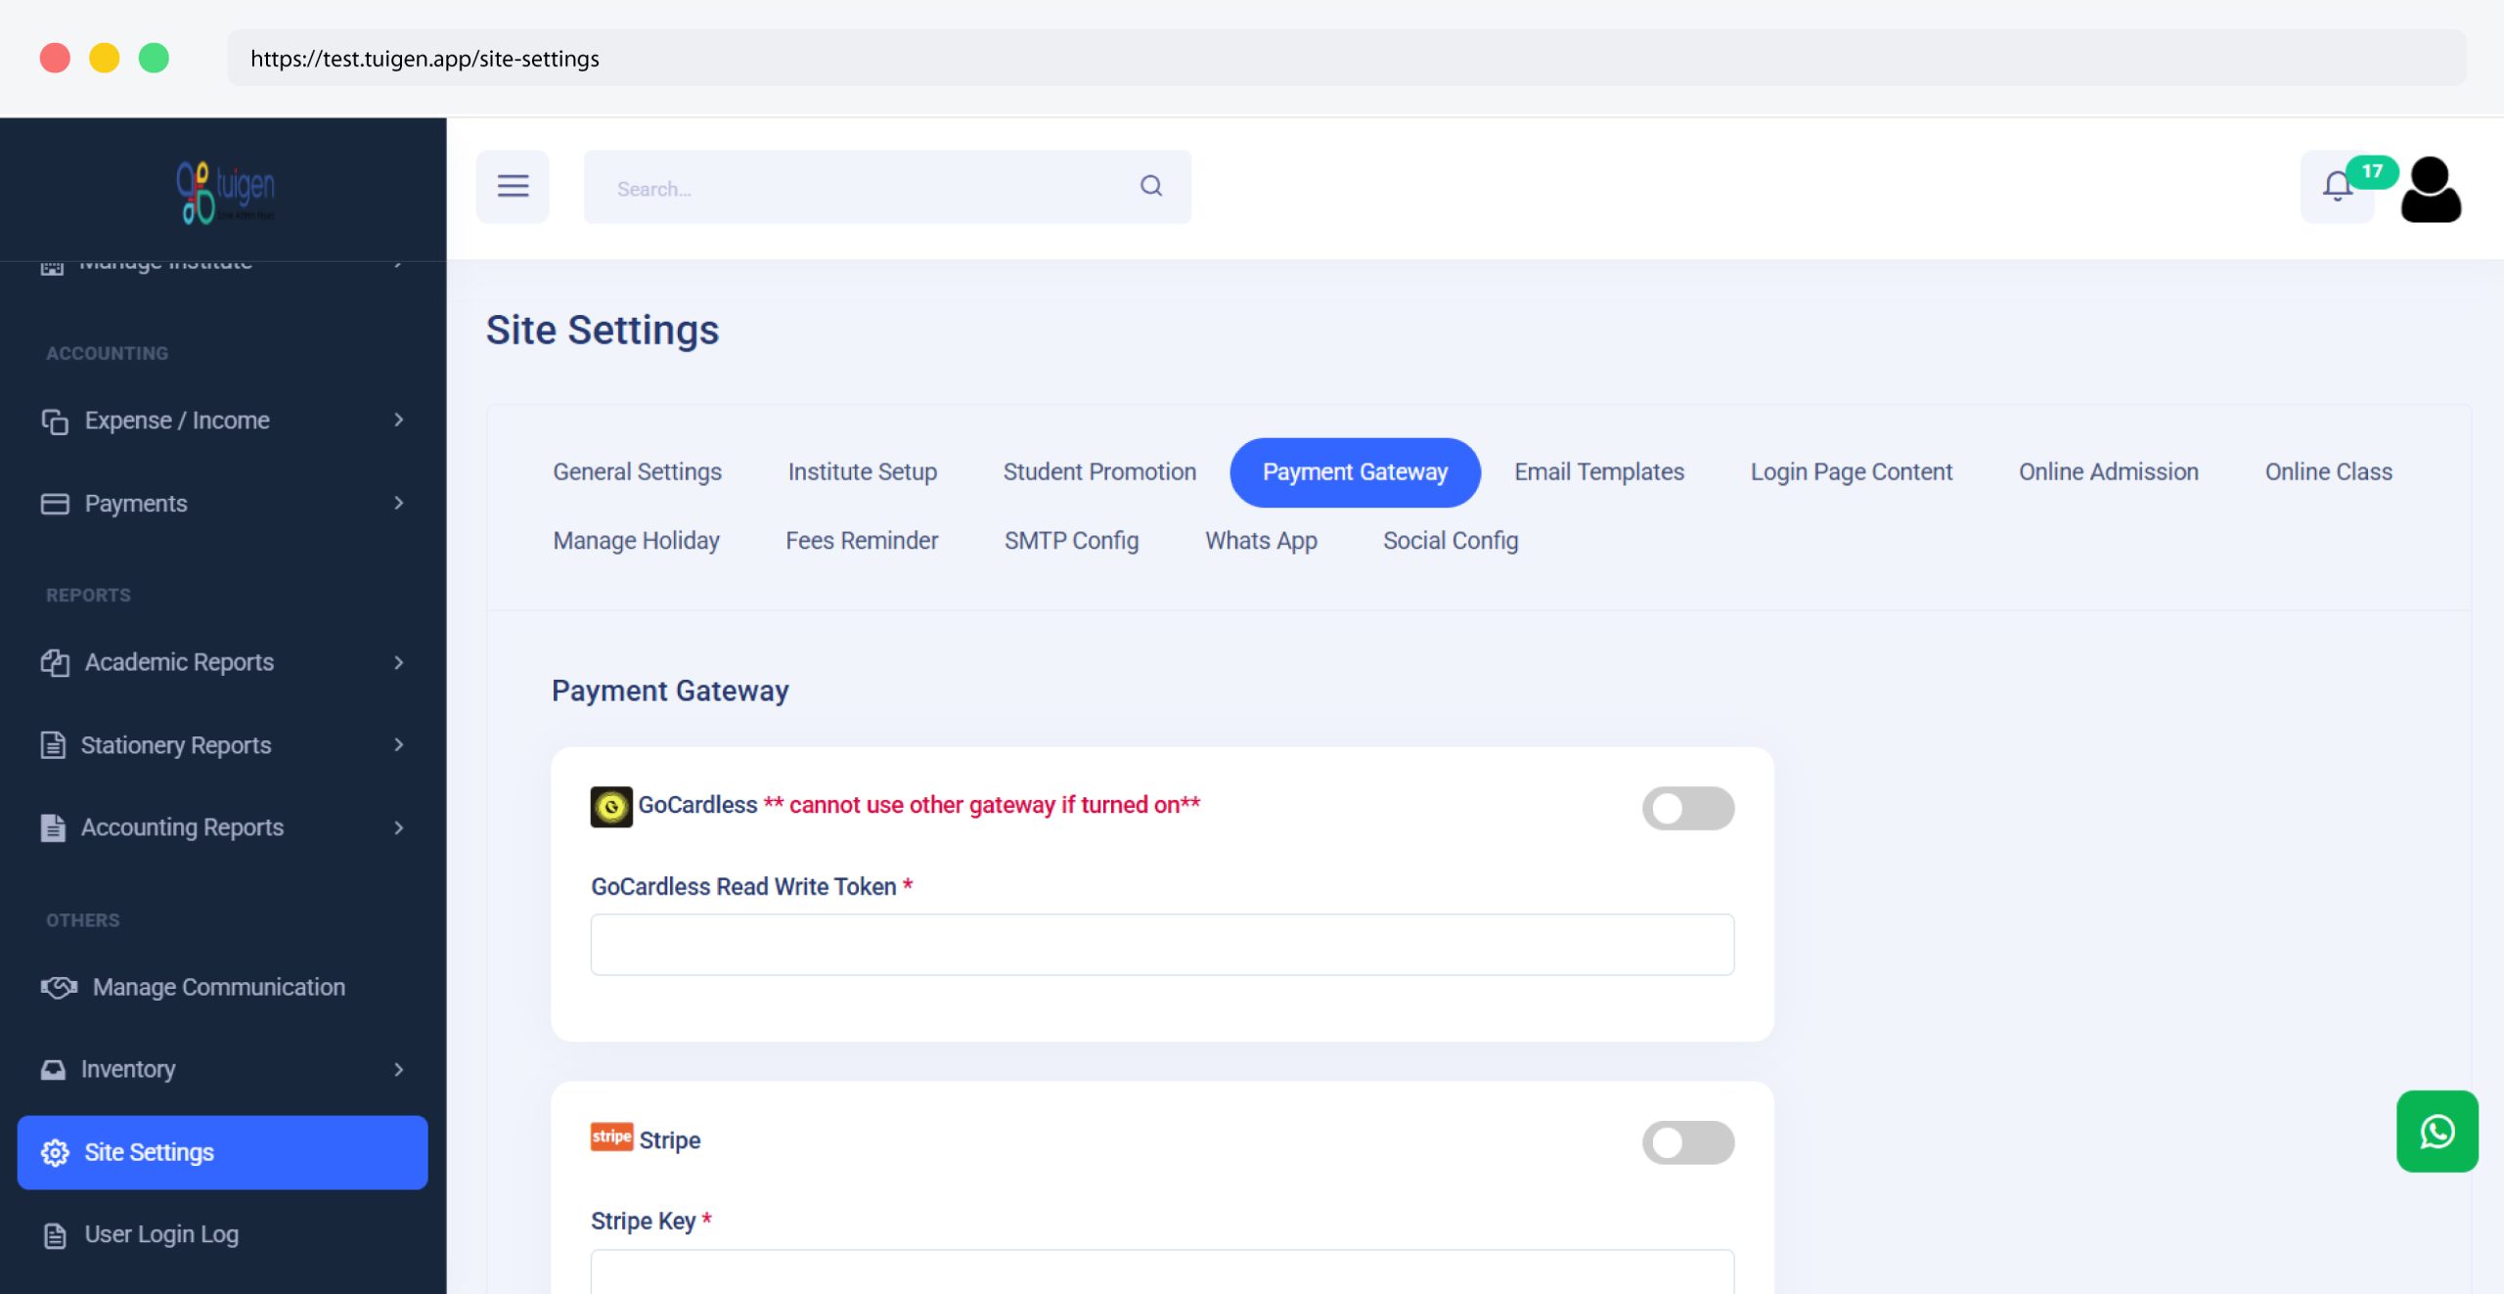Enable the Stripe gateway toggle
The width and height of the screenshot is (2504, 1294).
(x=1687, y=1141)
